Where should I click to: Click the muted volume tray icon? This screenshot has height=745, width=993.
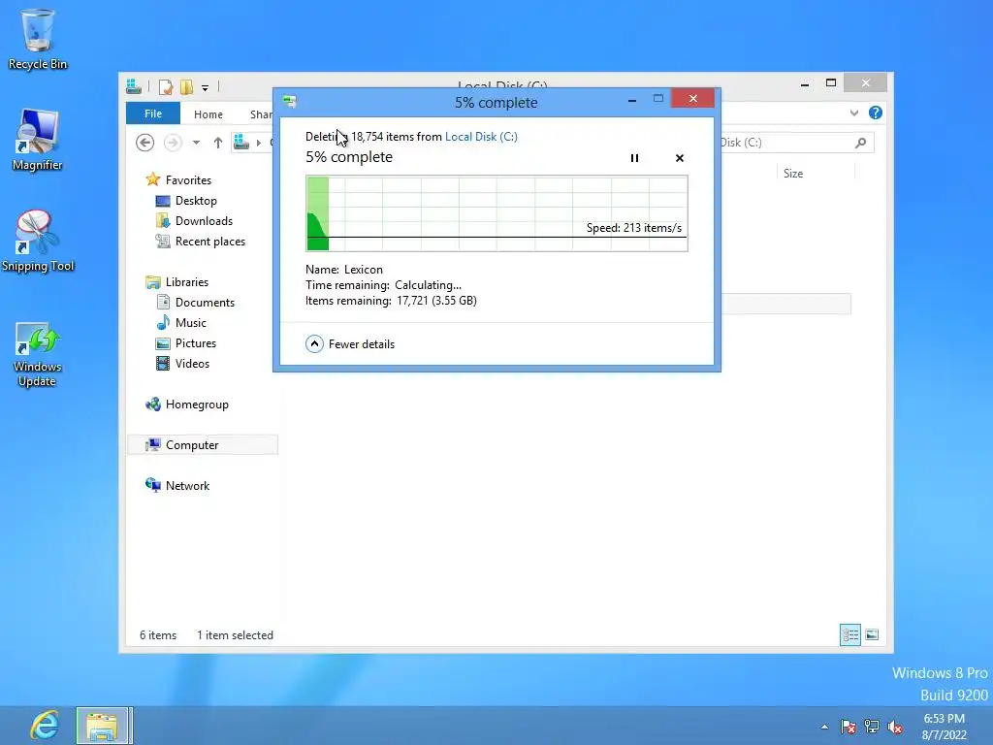[895, 727]
